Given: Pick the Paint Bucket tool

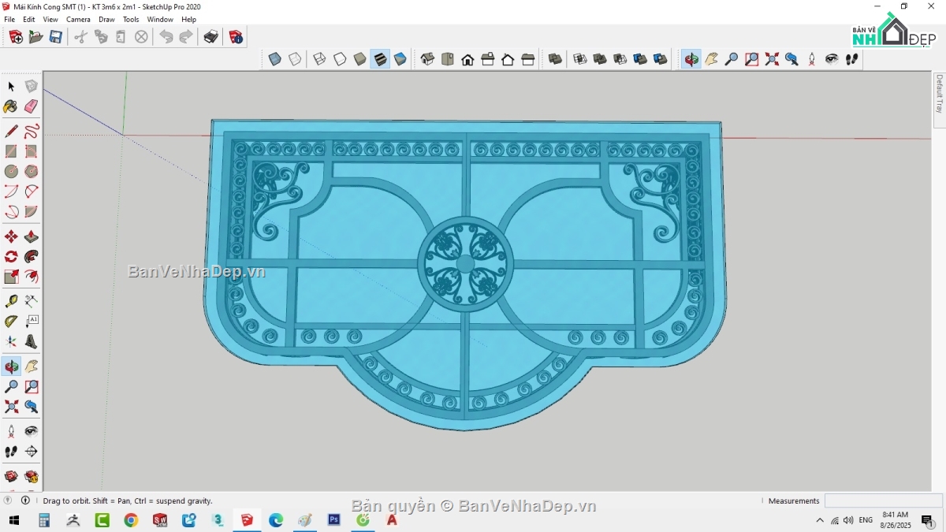Looking at the screenshot, I should pyautogui.click(x=11, y=106).
